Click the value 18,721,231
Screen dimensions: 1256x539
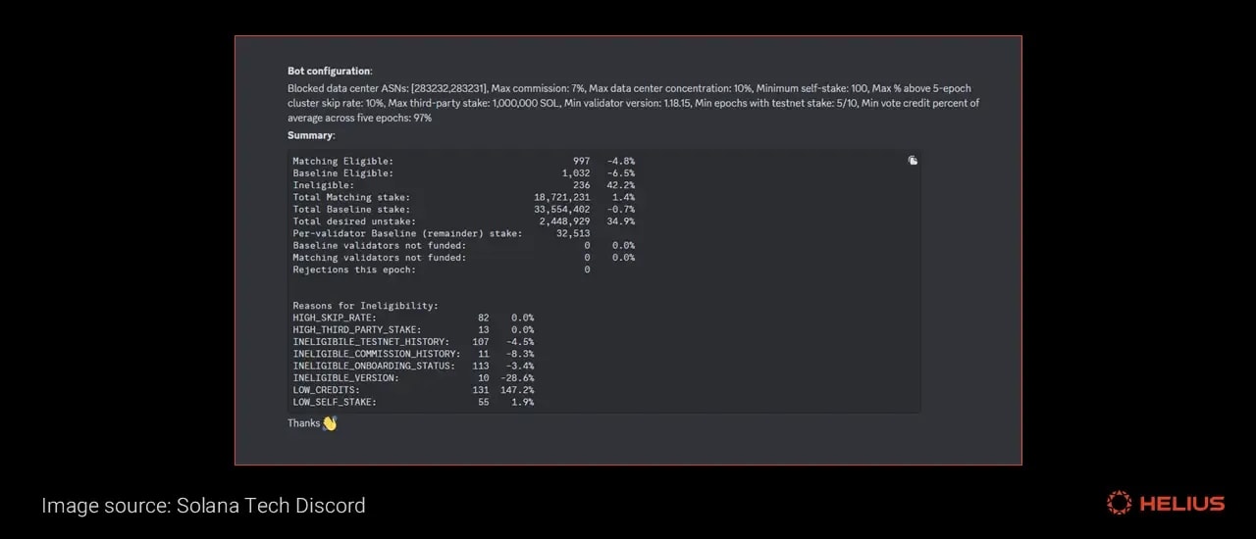(562, 197)
